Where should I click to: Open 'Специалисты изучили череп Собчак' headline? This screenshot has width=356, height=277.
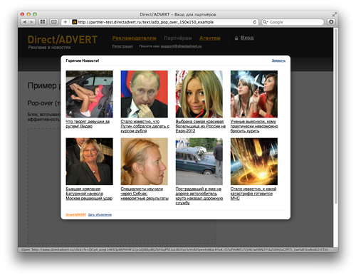145,194
